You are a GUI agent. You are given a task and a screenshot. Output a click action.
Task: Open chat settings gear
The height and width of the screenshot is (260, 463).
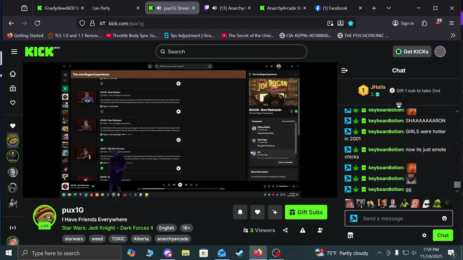[424, 235]
